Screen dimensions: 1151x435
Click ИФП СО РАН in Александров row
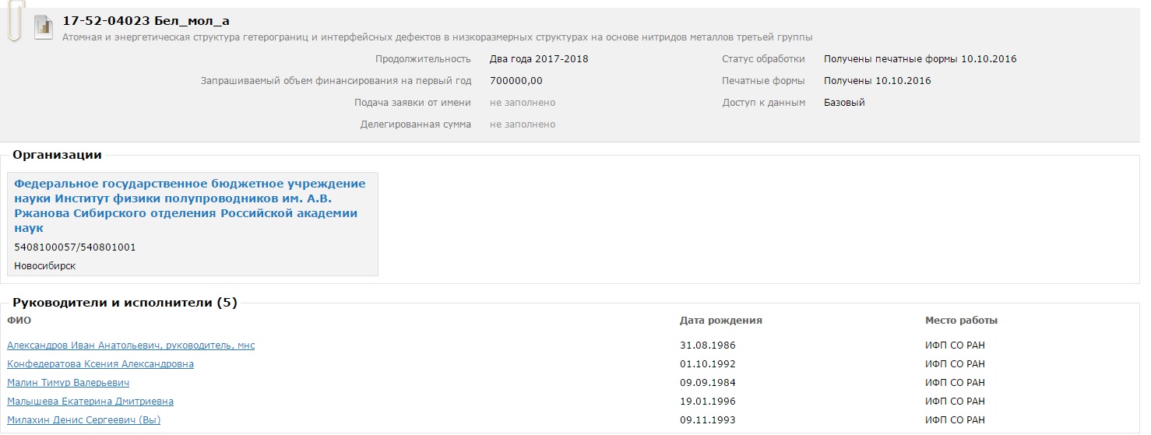[x=955, y=346]
